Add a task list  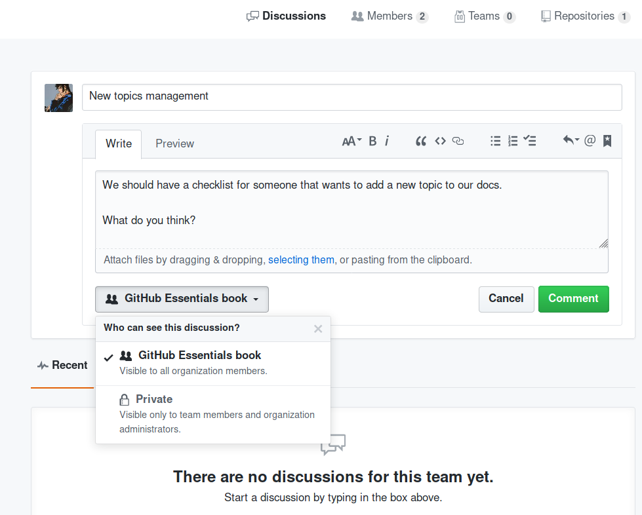point(530,141)
